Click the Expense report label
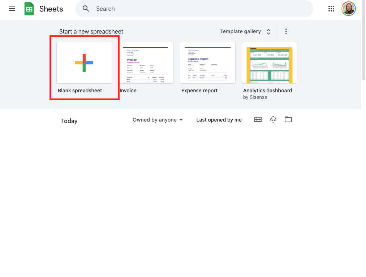The image size is (366, 277). point(199,91)
